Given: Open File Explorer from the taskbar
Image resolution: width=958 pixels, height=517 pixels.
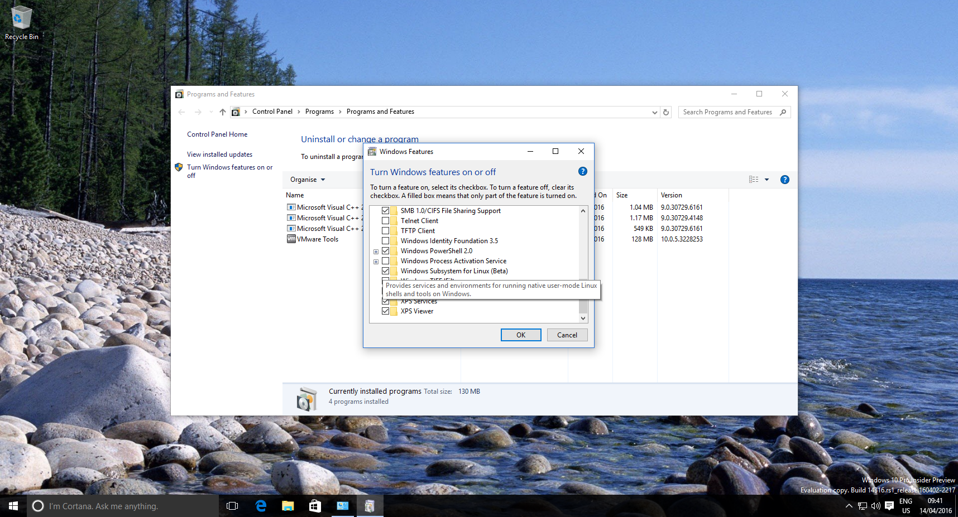Looking at the screenshot, I should [288, 506].
